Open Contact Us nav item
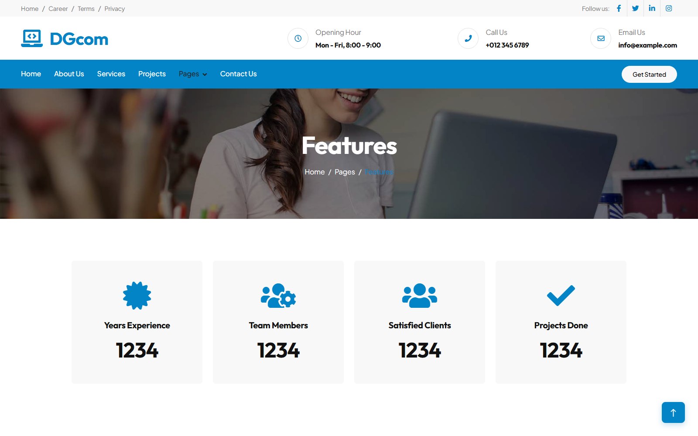Image resolution: width=698 pixels, height=436 pixels. tap(238, 74)
